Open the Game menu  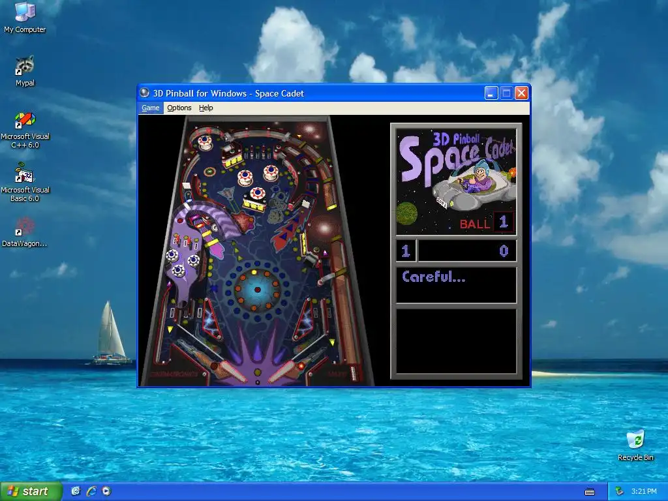tap(151, 108)
